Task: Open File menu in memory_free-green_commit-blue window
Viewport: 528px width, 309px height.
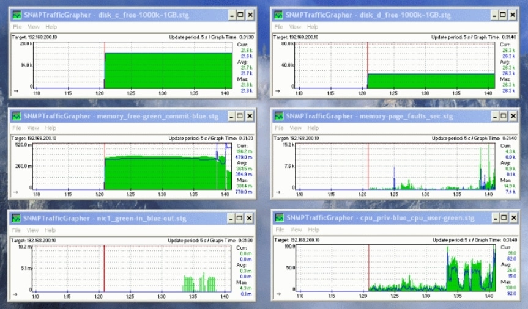Action: (17, 128)
